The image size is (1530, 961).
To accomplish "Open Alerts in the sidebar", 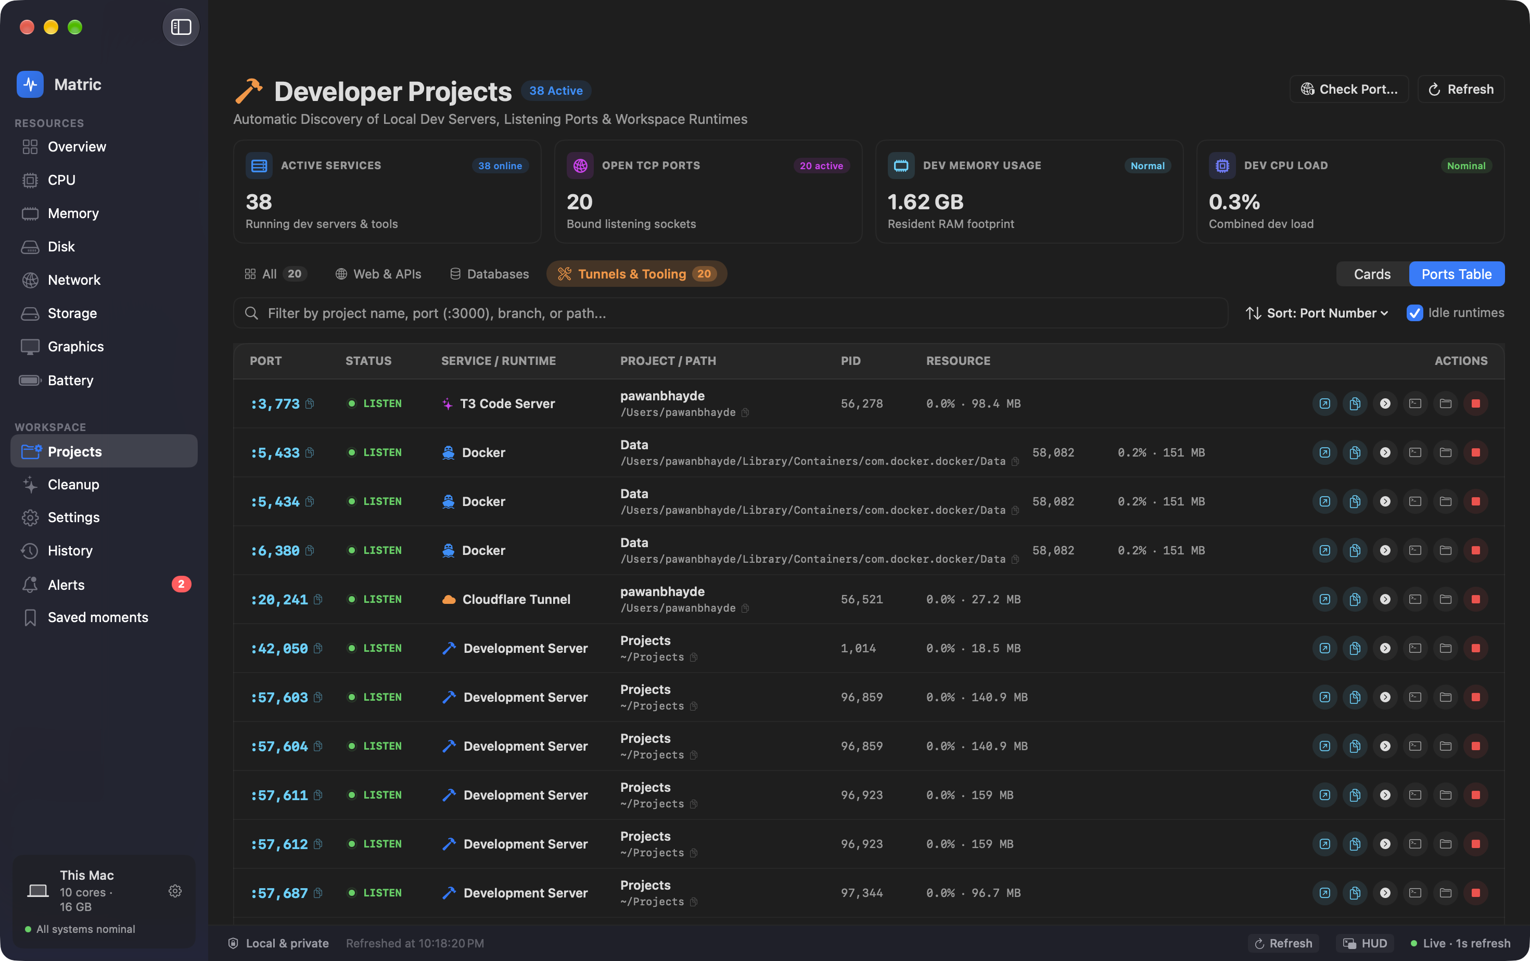I will pos(104,585).
